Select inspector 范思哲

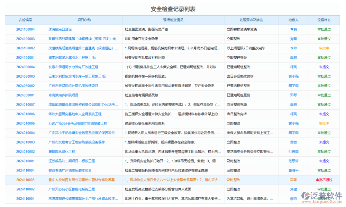(x=293, y=161)
